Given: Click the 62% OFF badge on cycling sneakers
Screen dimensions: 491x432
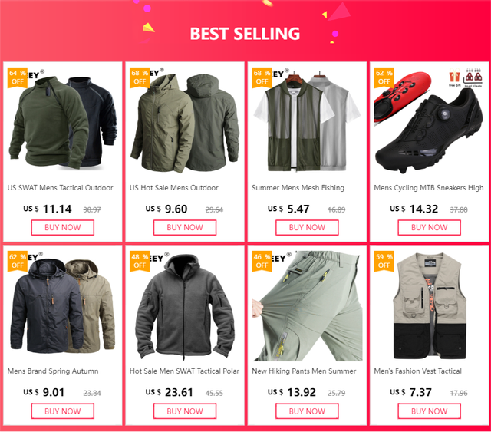Looking at the screenshot, I should coord(384,77).
